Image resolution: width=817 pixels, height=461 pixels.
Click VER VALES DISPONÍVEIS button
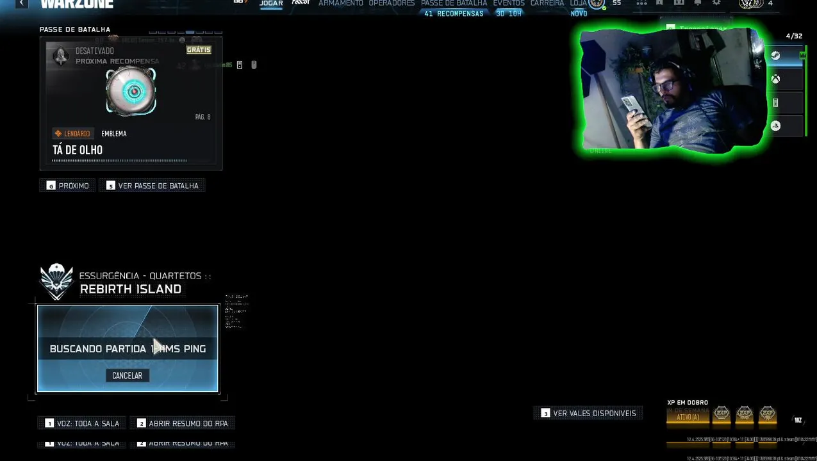pyautogui.click(x=588, y=414)
